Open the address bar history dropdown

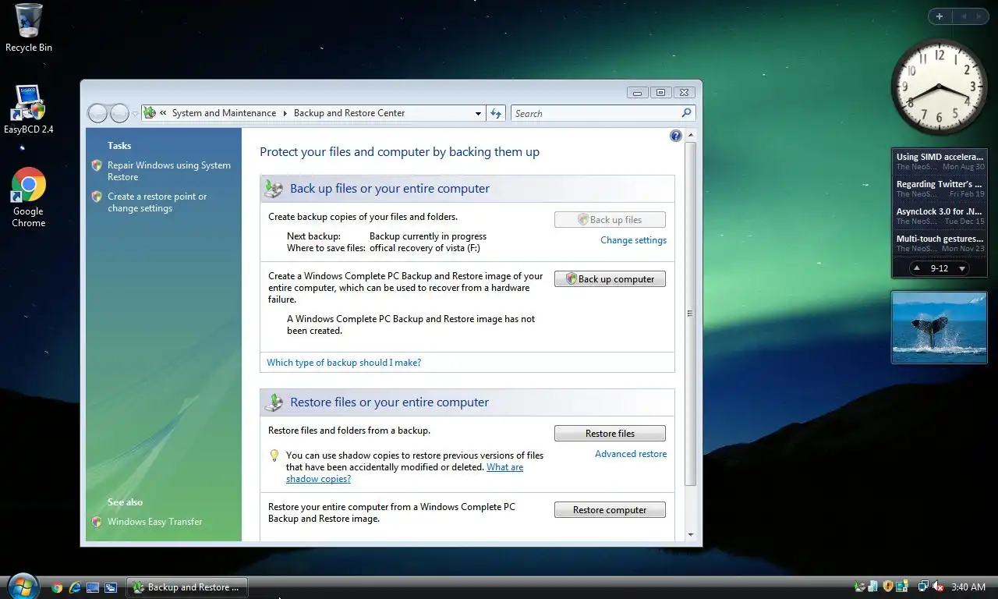[478, 114]
